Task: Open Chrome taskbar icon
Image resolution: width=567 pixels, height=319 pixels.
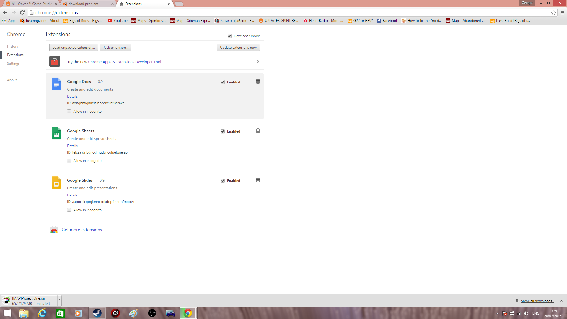Action: [188, 313]
